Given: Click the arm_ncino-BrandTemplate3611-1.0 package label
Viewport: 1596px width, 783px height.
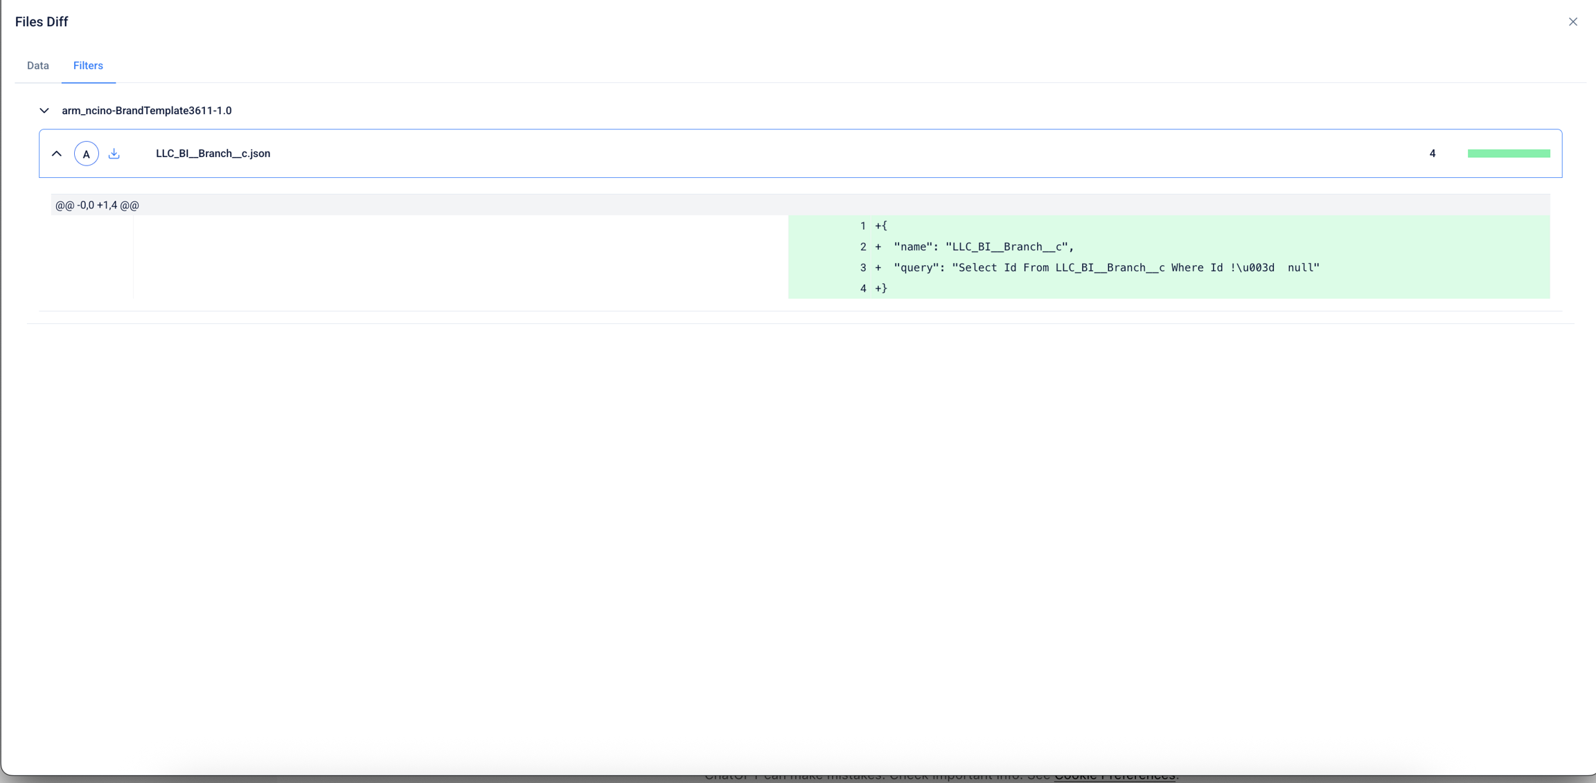Looking at the screenshot, I should [147, 111].
